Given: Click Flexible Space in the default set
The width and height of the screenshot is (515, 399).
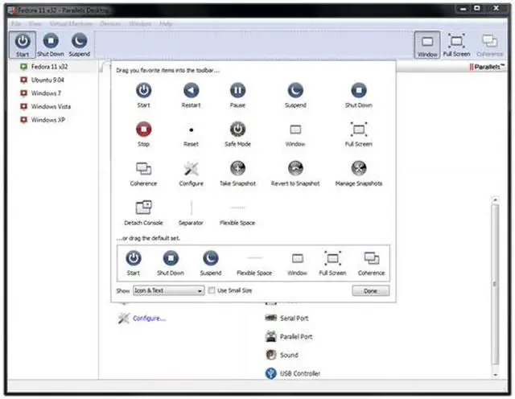Looking at the screenshot, I should click(254, 265).
